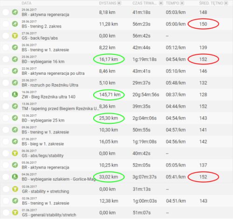Click running icon for 29.06.2017 activity
233x219 pixels.
click(15, 12)
